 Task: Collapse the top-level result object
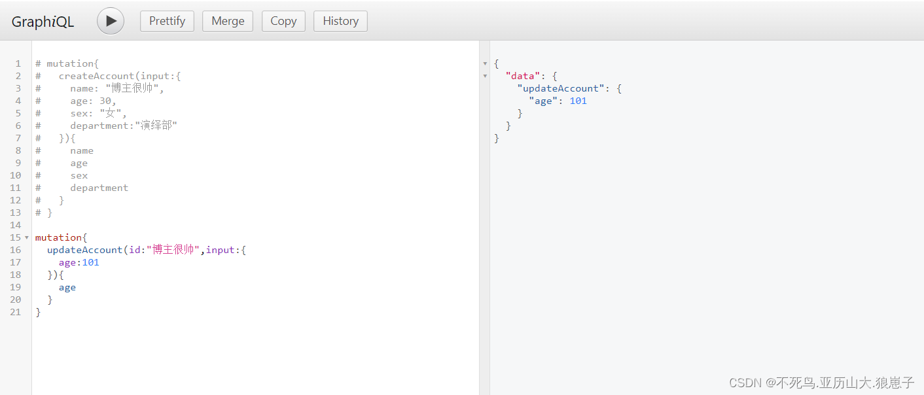point(485,63)
